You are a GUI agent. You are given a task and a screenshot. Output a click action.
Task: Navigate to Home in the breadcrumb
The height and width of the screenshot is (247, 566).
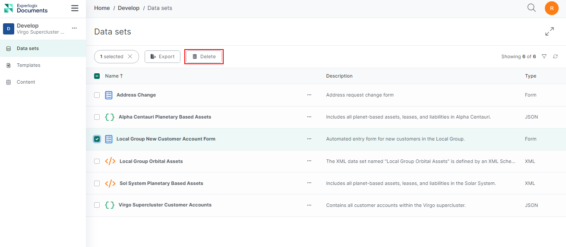click(102, 8)
